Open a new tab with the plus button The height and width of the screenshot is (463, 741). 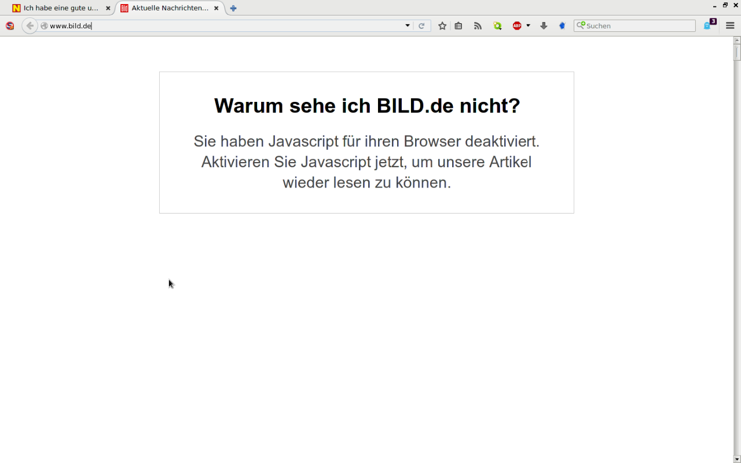pyautogui.click(x=233, y=8)
